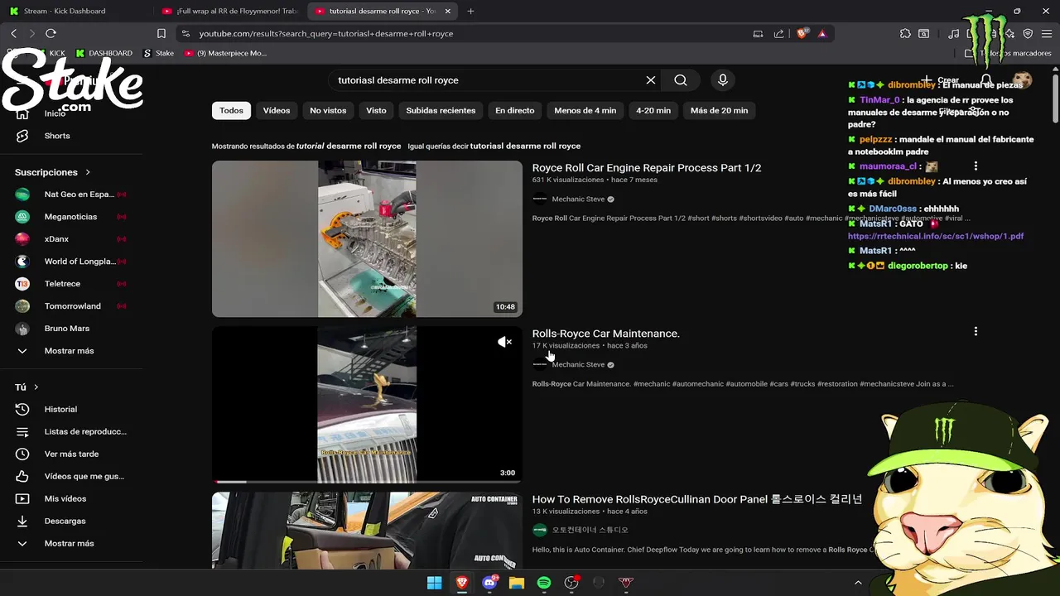
Task: Open Brave Rewards triangle icon
Action: 822,34
